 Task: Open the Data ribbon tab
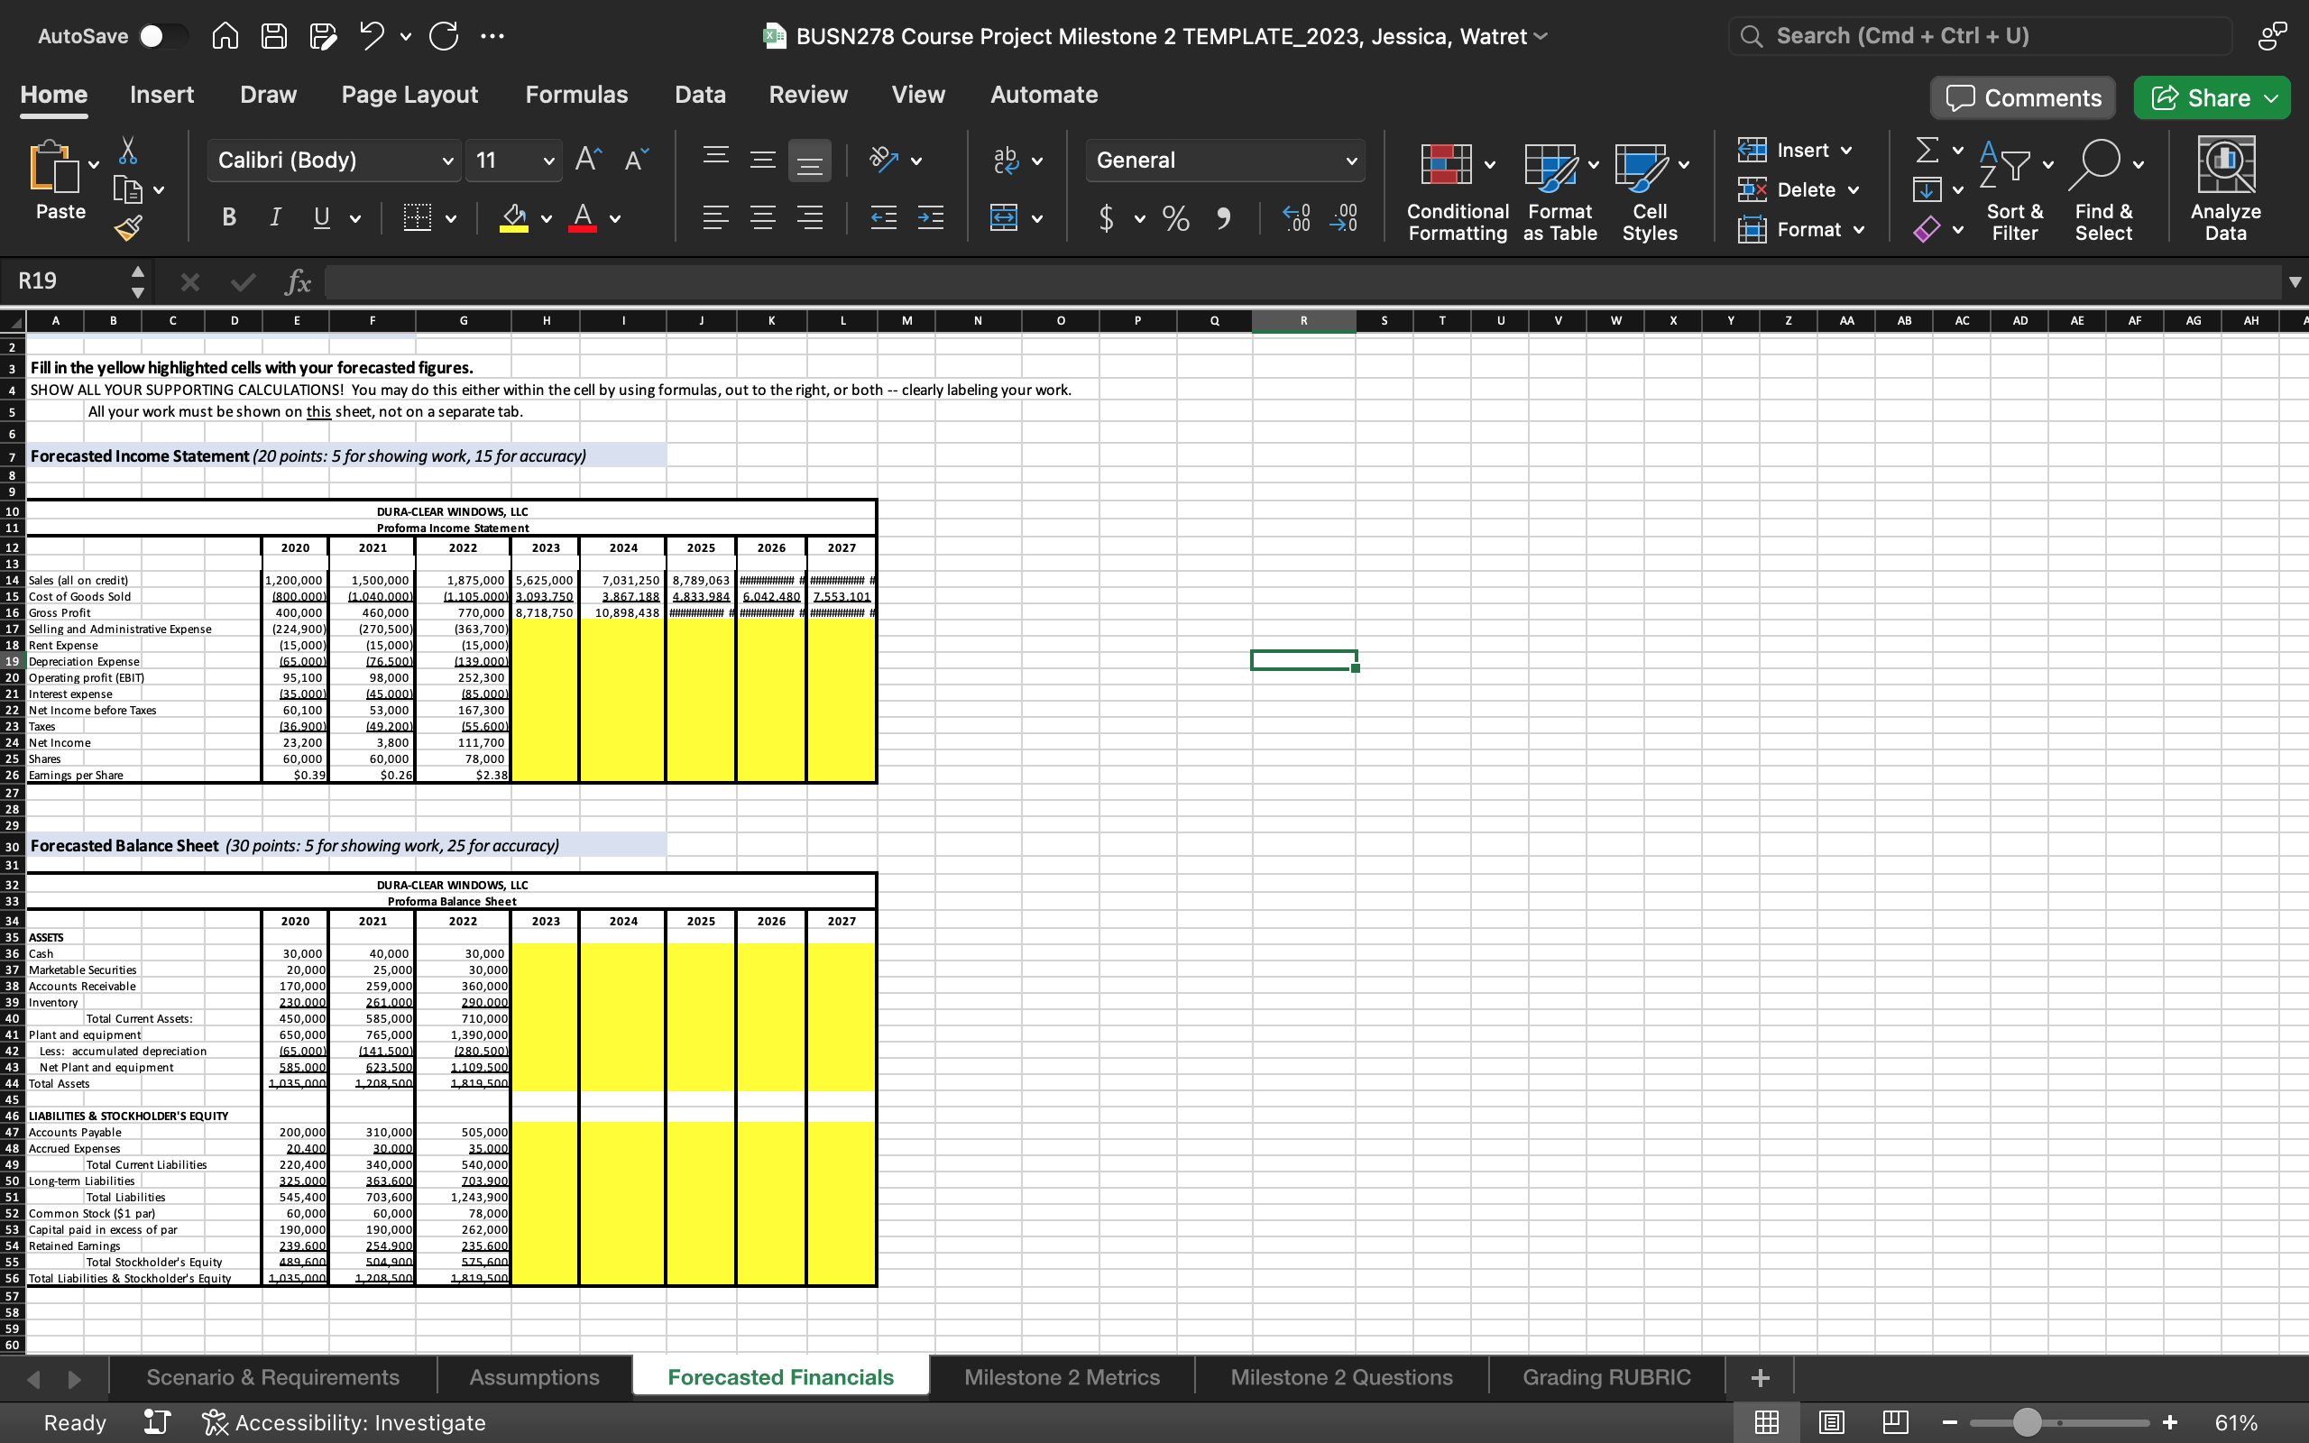point(699,95)
